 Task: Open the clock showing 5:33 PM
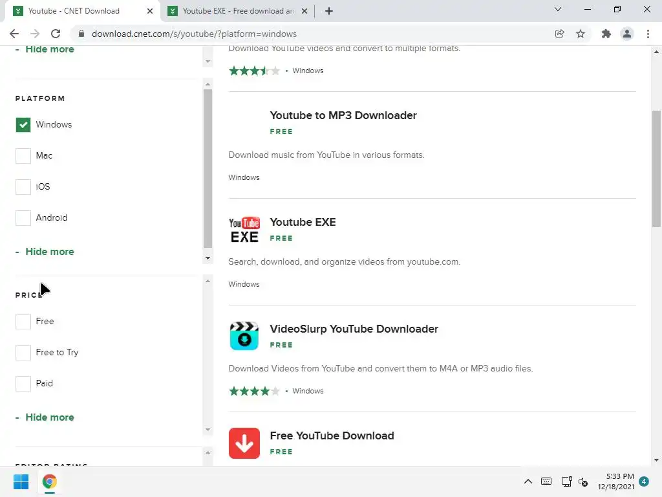tap(615, 481)
